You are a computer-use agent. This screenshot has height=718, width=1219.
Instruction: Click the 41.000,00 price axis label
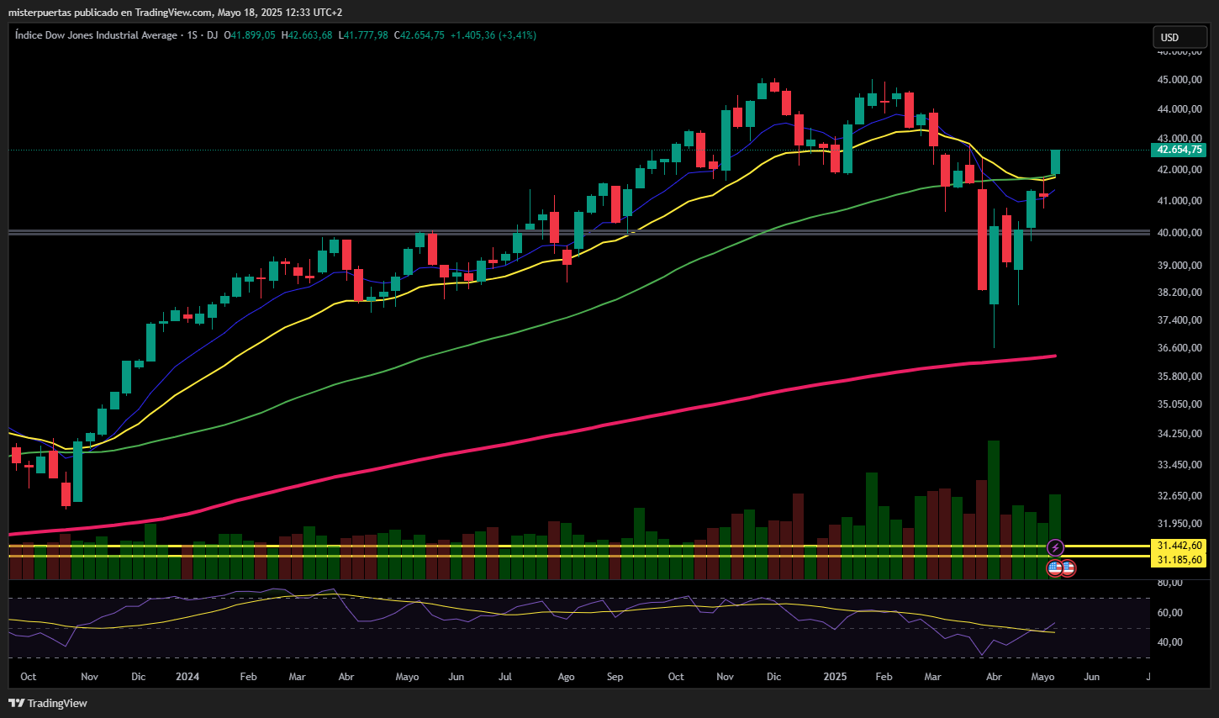coord(1179,201)
